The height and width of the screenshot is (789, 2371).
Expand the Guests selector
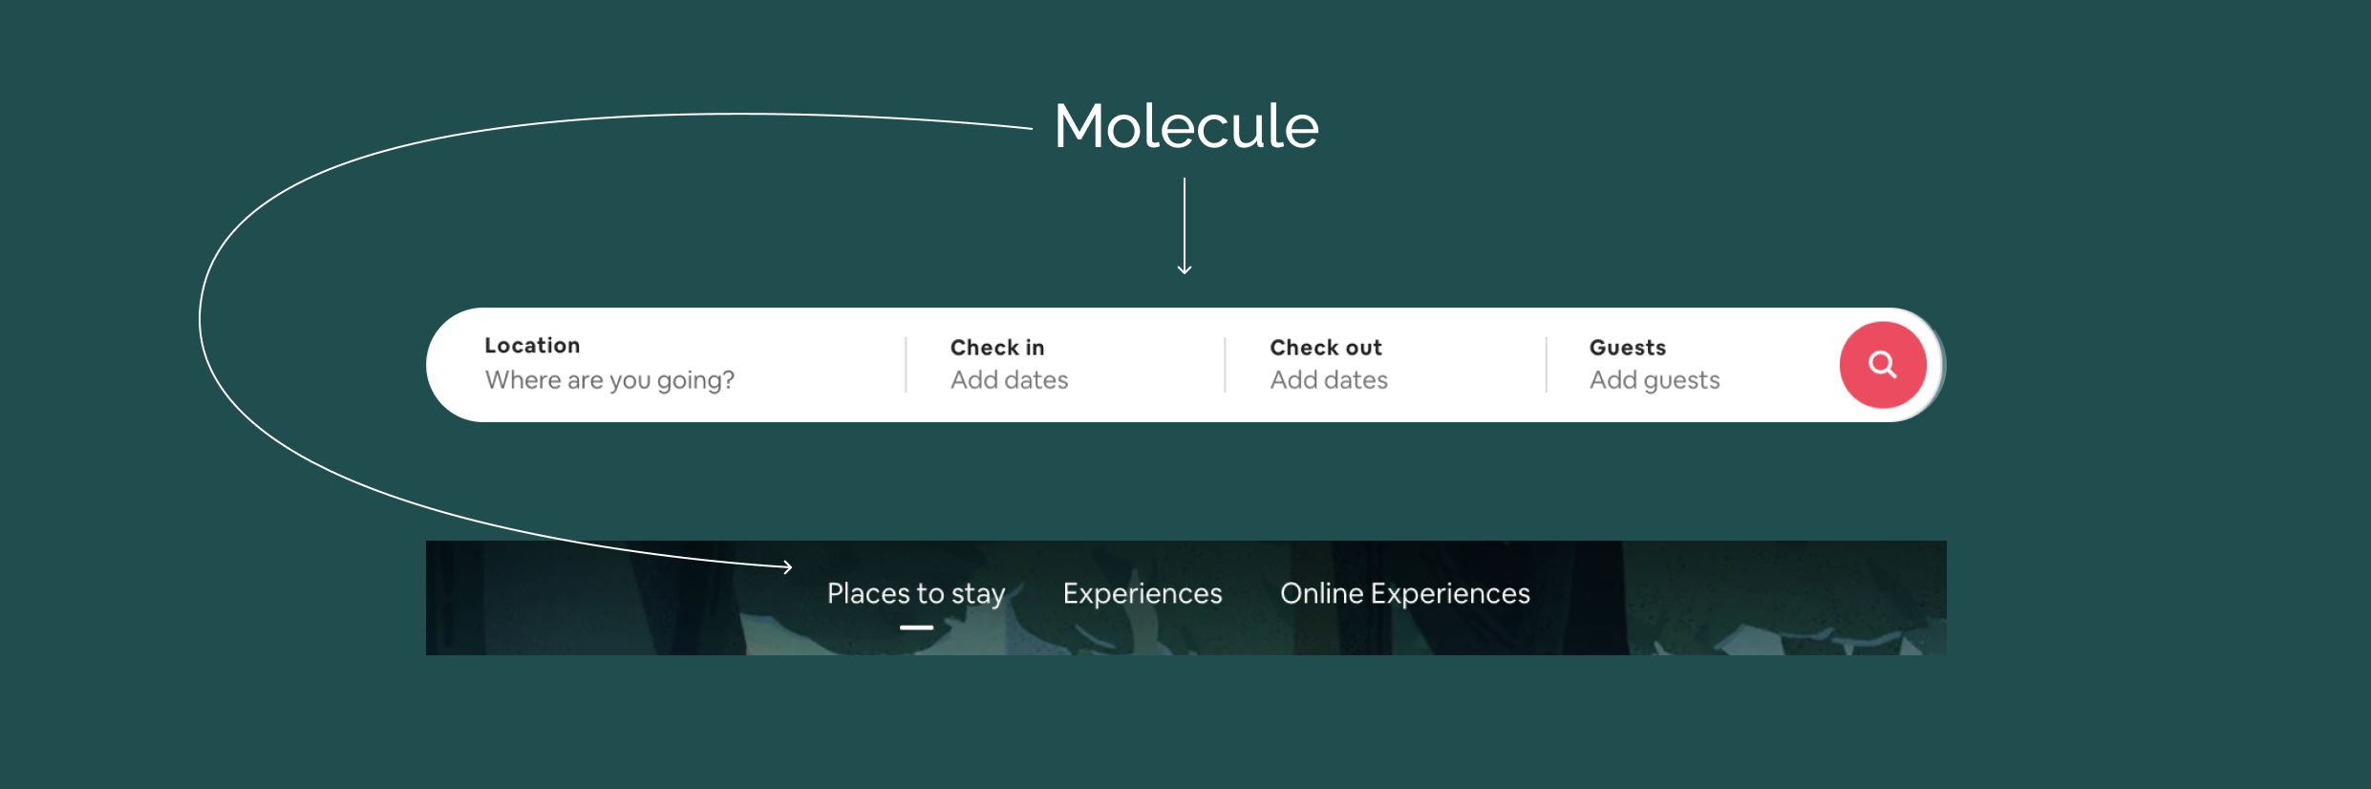coord(1691,365)
